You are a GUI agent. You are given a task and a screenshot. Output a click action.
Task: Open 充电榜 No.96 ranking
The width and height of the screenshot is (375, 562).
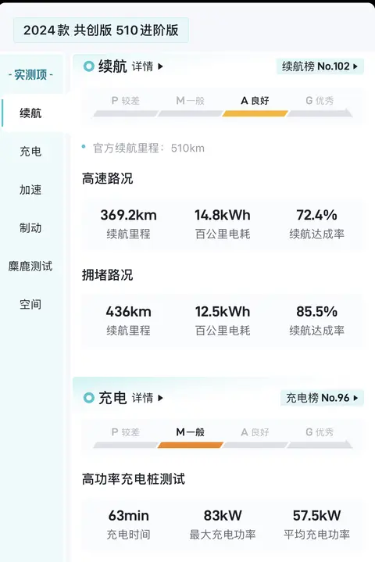pos(322,398)
